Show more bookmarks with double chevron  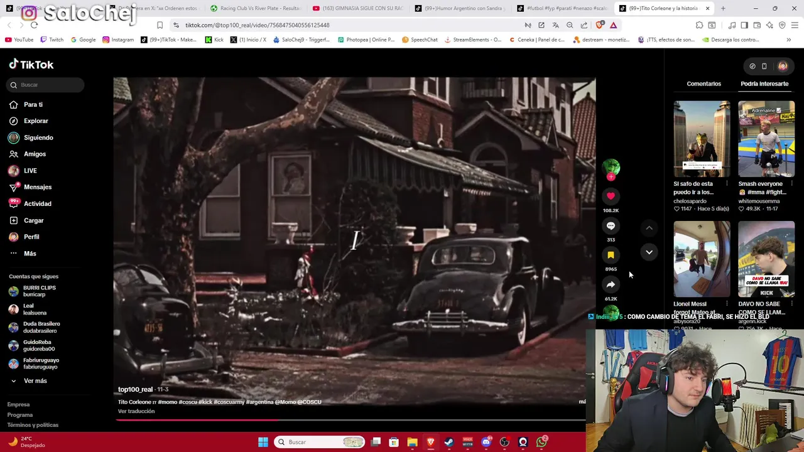[x=788, y=40]
